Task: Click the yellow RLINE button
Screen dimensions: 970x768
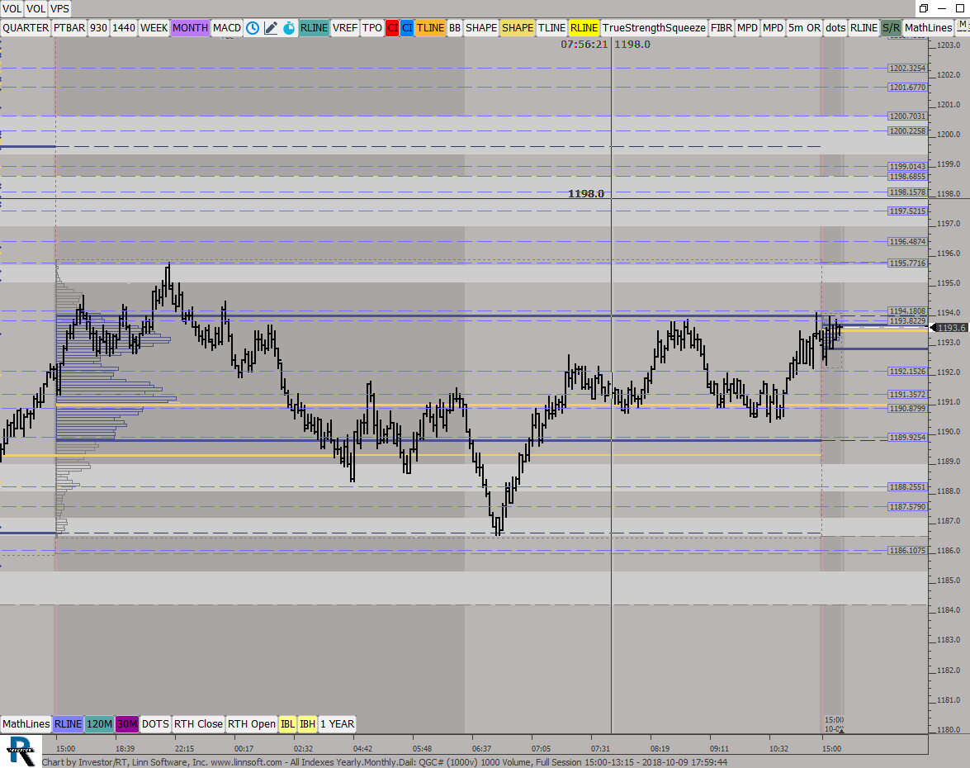Action: coord(584,28)
